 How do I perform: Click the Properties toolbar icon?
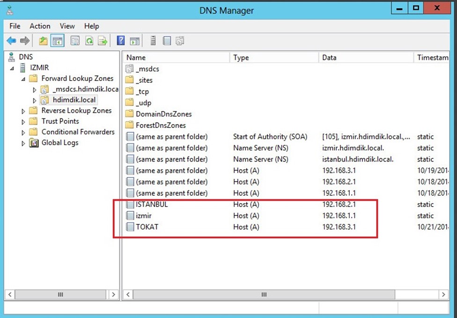pos(75,41)
